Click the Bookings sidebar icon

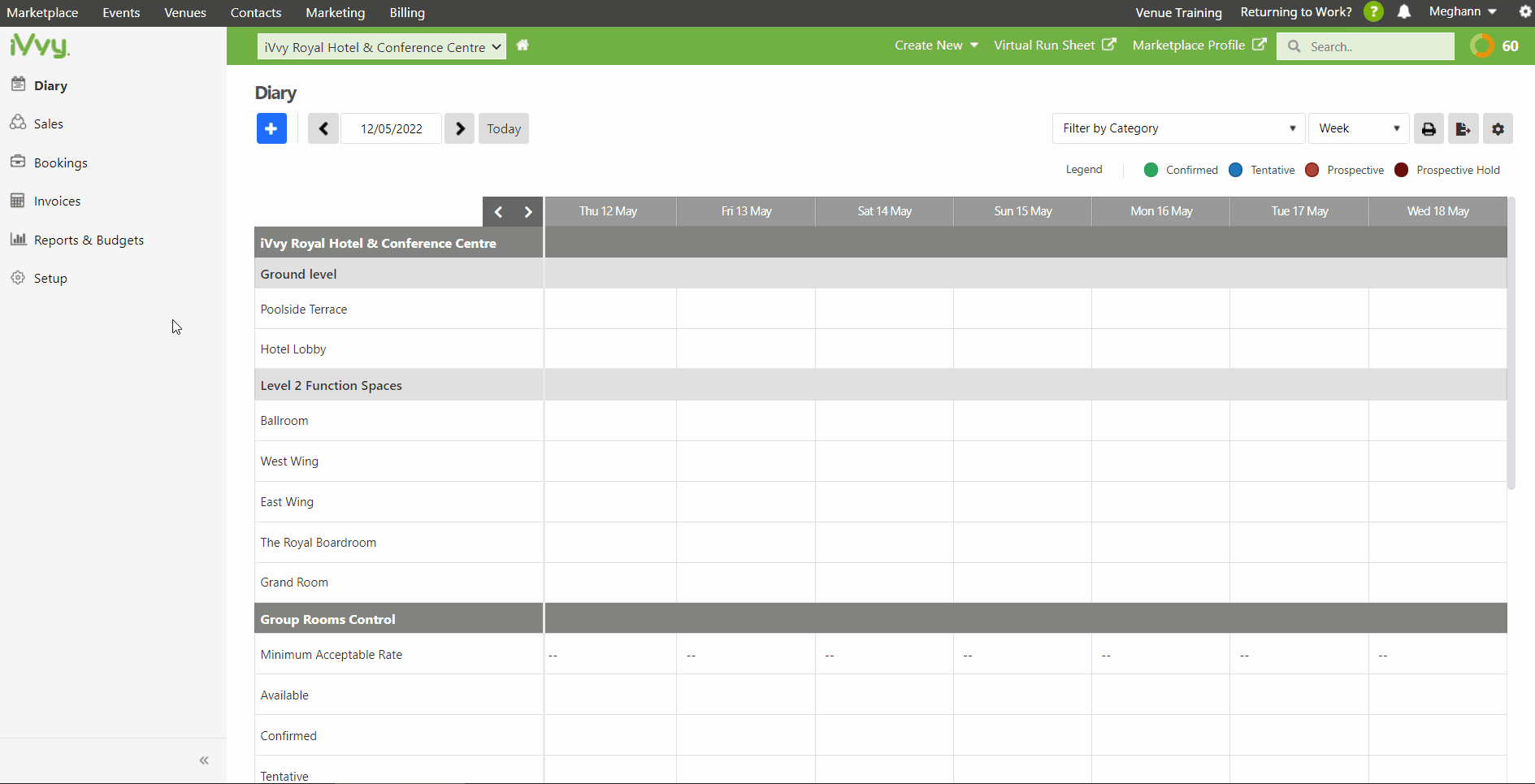[x=18, y=161]
